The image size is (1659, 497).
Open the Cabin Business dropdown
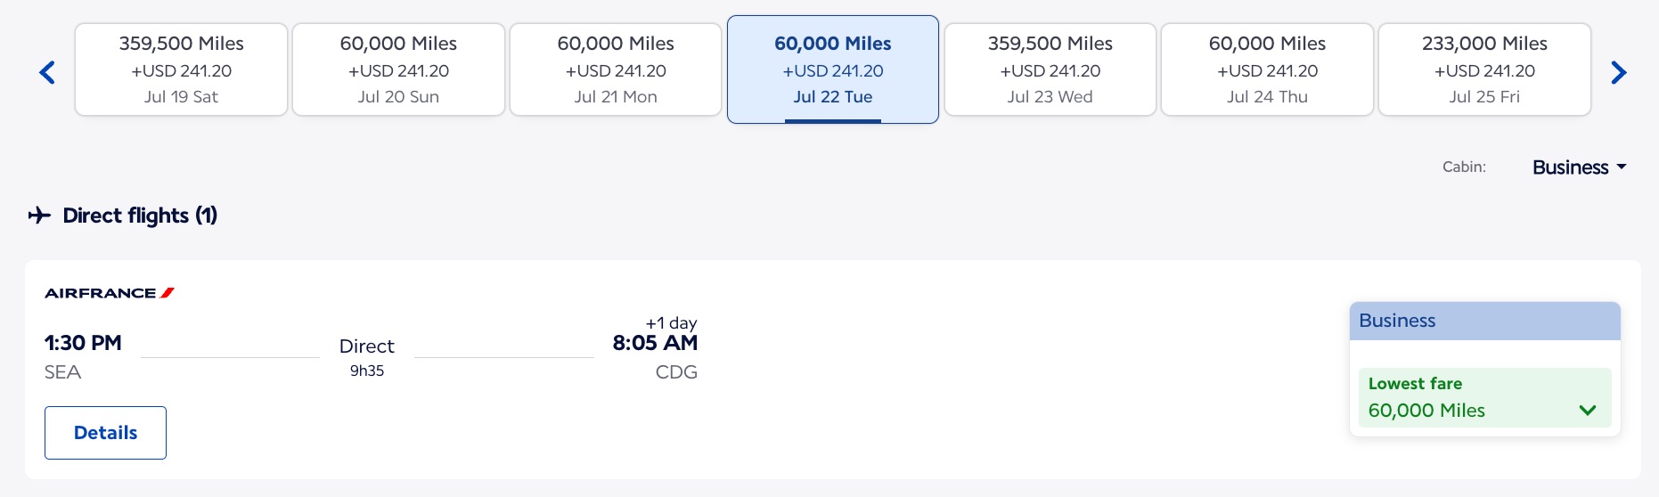(x=1579, y=167)
